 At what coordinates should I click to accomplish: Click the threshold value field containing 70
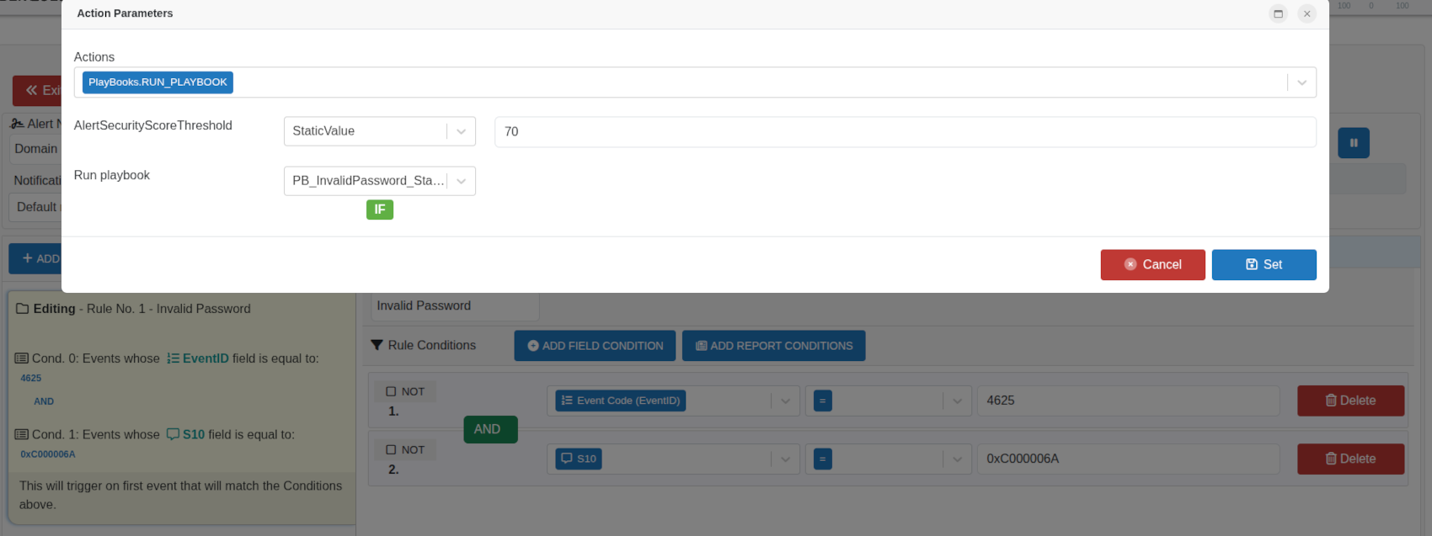905,132
